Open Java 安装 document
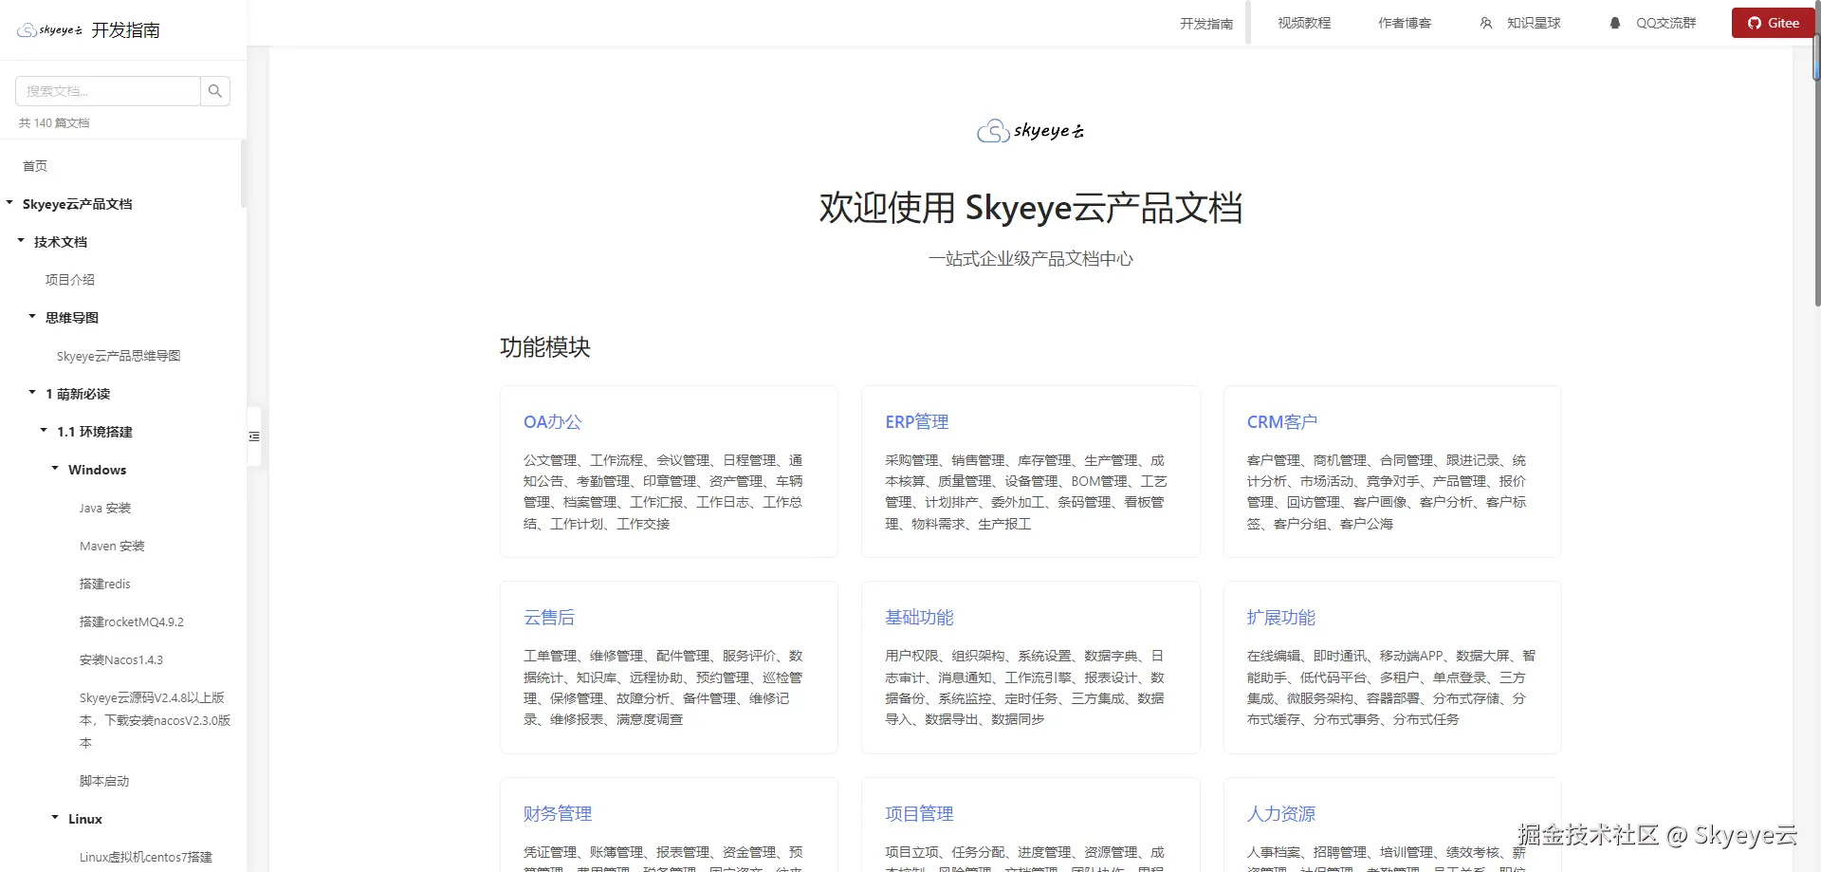Viewport: 1821px width, 872px height. 105,508
